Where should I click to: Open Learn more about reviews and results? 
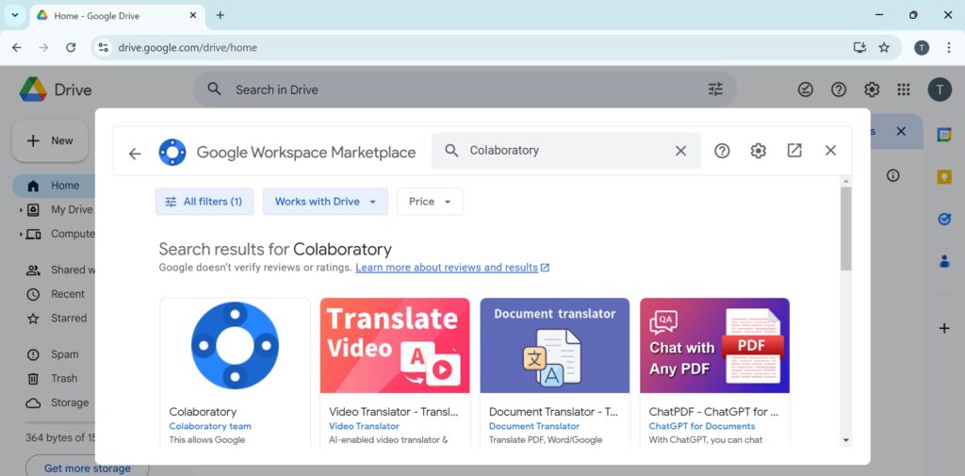[x=452, y=268]
